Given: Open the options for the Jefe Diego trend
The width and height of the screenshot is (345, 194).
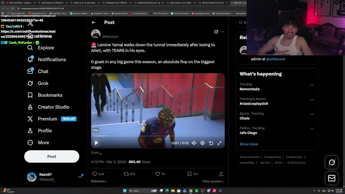Looking at the screenshot, I should click(x=312, y=129).
